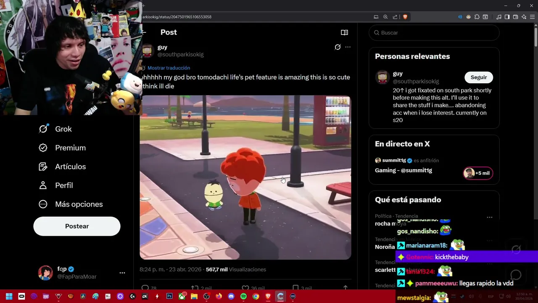Share the post with the upload arrow
This screenshot has height=303, width=538.
[345, 288]
